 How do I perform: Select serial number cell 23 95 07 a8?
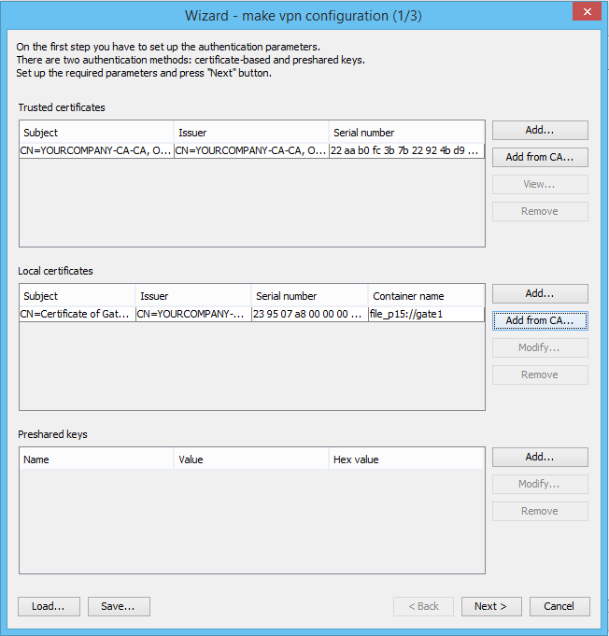[x=309, y=315]
